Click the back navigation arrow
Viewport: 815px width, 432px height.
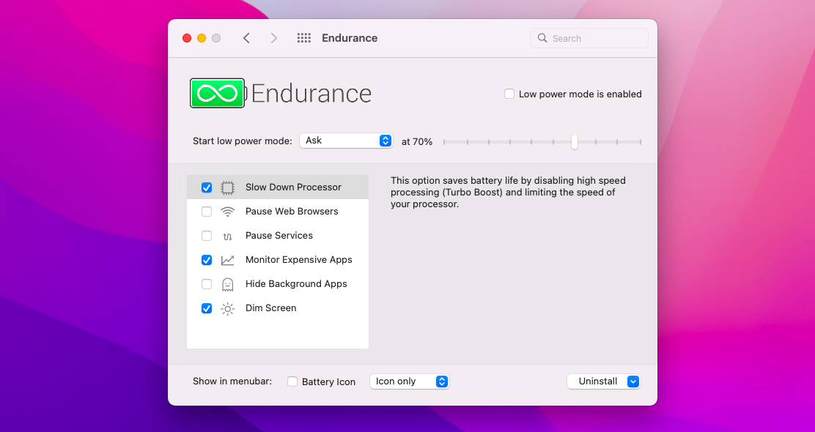point(246,37)
